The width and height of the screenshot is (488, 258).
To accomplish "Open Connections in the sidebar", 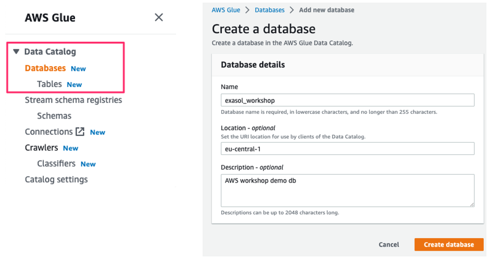I will (x=48, y=132).
